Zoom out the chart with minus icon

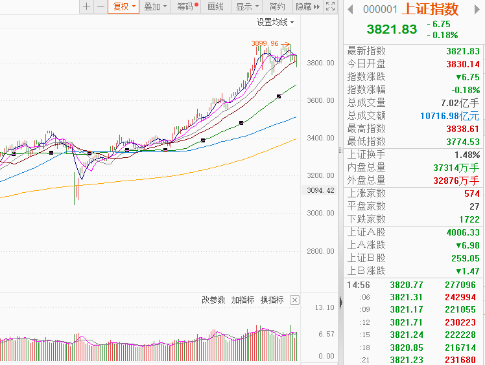coord(101,6)
